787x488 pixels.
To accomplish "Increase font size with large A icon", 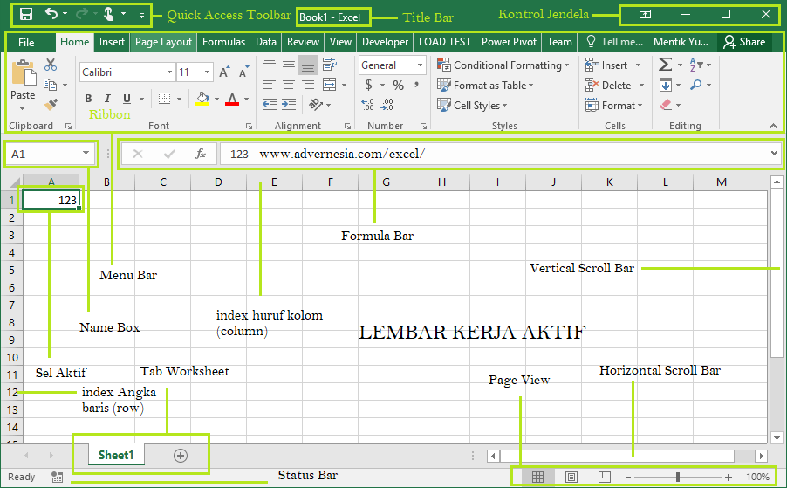I will click(225, 72).
